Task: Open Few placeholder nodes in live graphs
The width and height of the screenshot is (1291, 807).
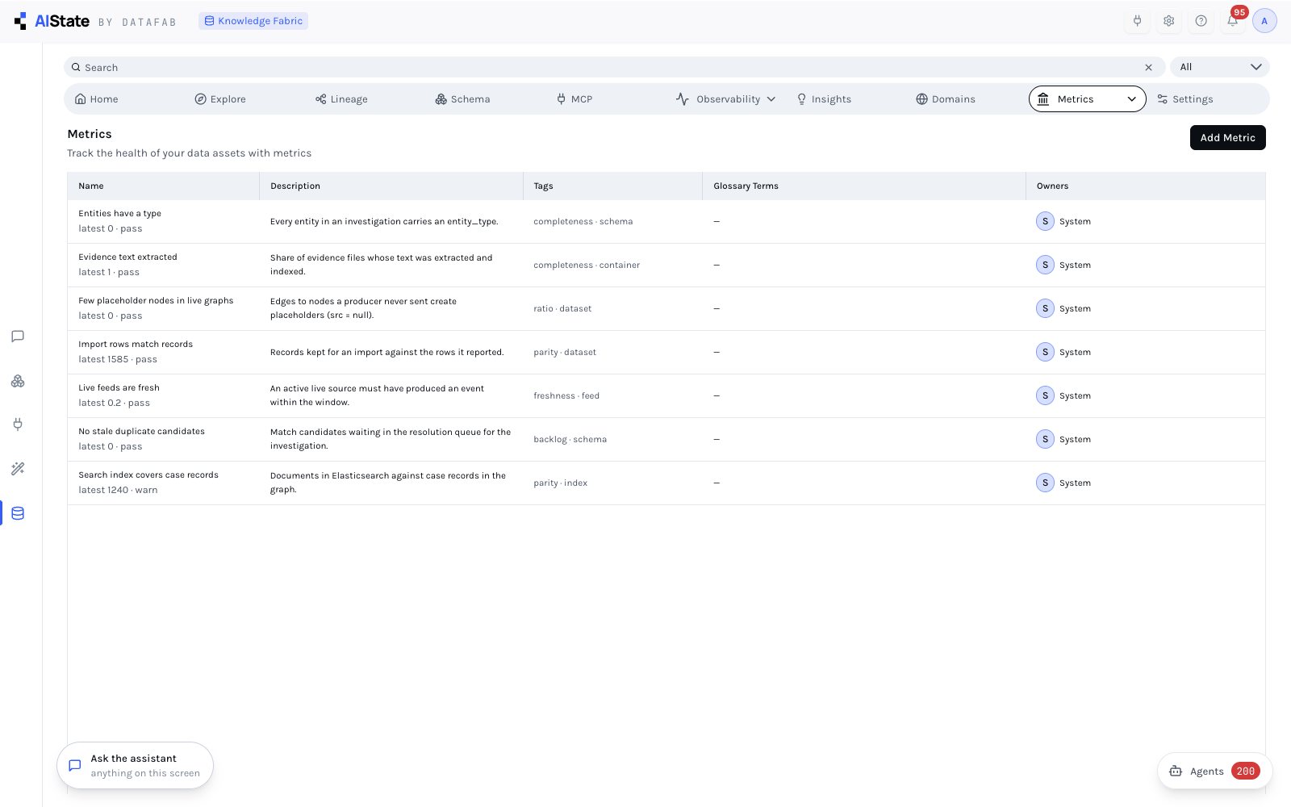Action: tap(156, 301)
